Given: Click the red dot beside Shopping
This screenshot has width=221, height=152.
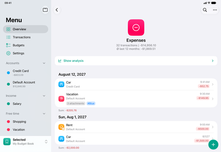Looking at the screenshot, I should (x=9, y=122).
